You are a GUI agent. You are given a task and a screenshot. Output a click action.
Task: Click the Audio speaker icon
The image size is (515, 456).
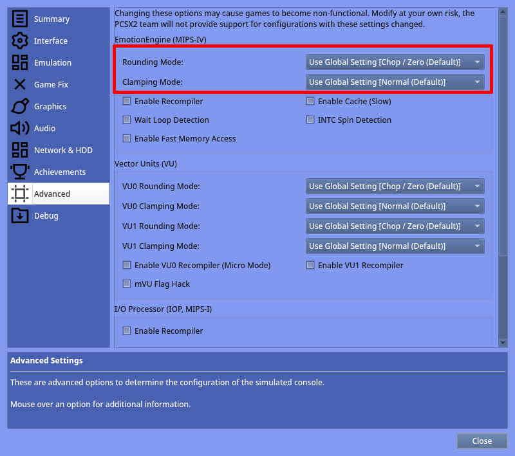pos(20,129)
